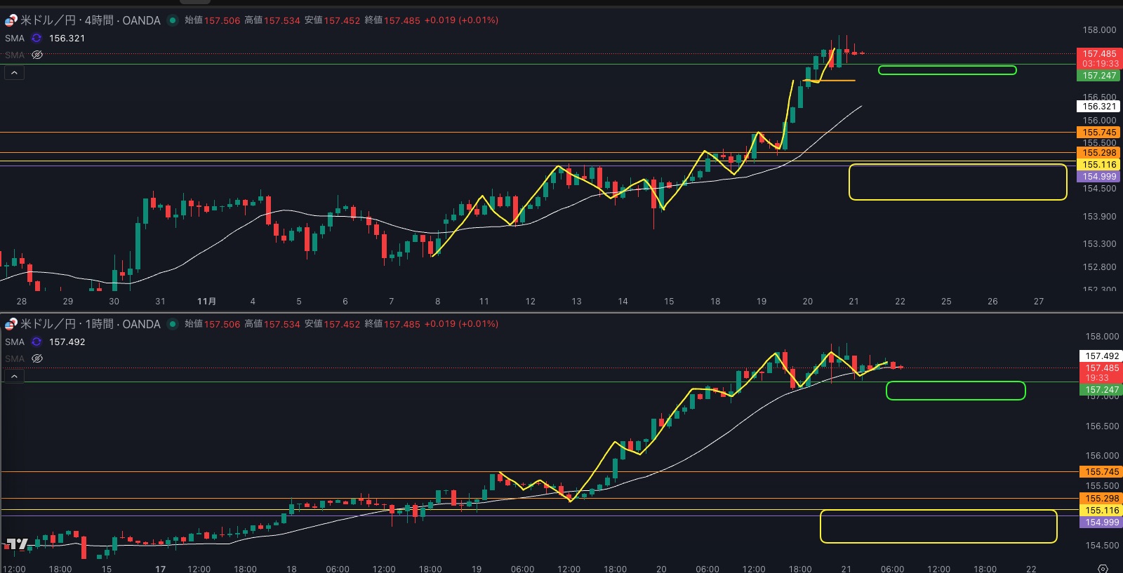Select the orange 155.745 price label in top chart
1123x573 pixels.
[x=1098, y=132]
